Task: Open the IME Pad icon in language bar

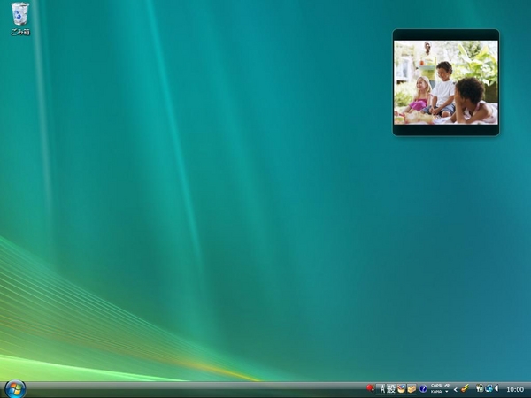Action: (x=401, y=388)
